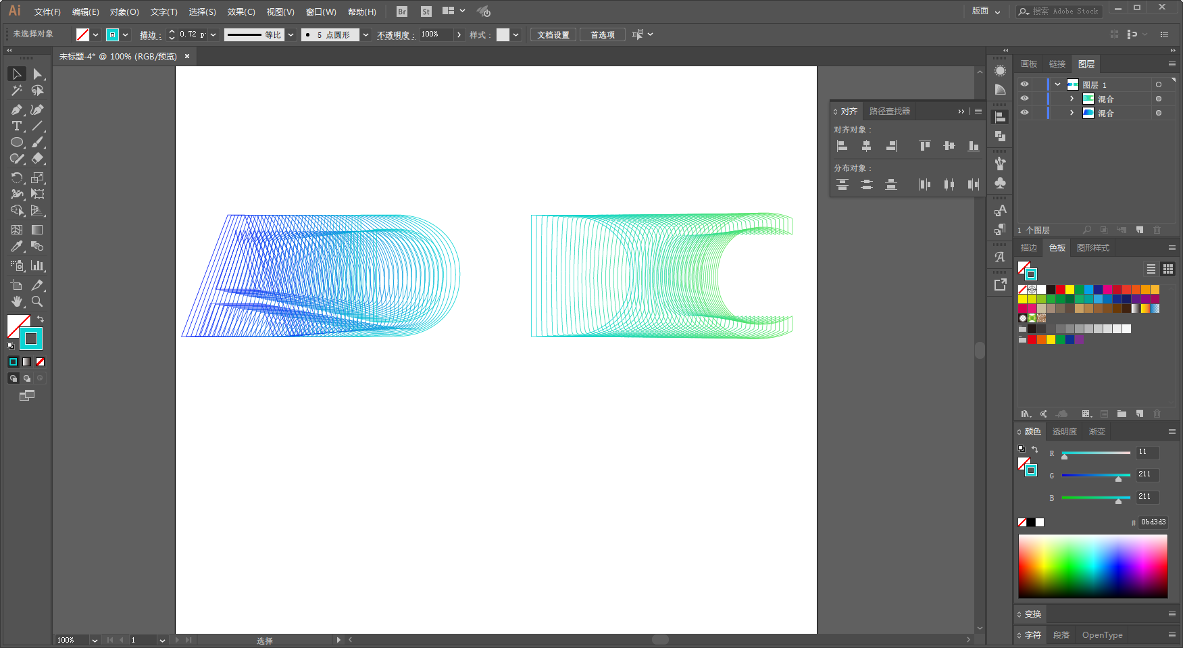Open the 5 点圆形 brush dropdown
This screenshot has width=1183, height=648.
(366, 34)
